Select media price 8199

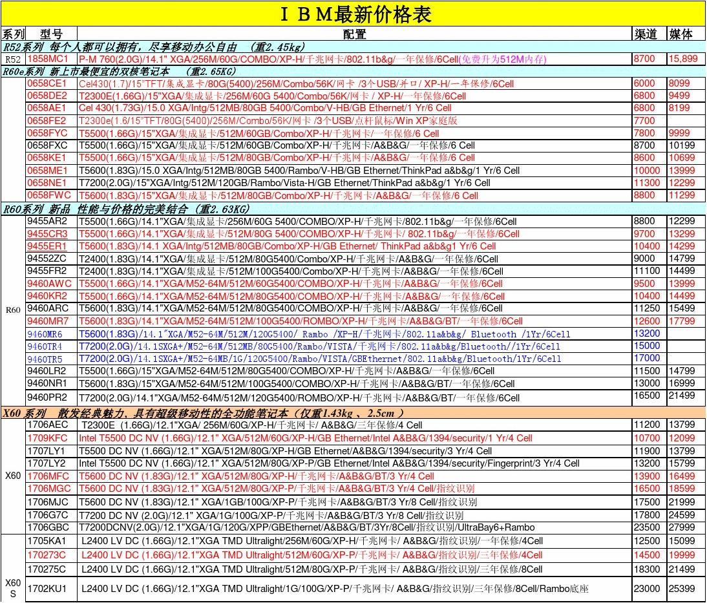(x=679, y=108)
